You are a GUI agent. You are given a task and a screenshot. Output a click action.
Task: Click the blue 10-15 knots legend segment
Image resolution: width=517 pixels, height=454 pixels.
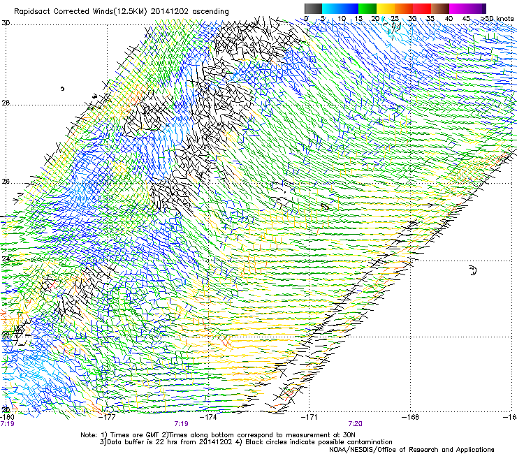pos(349,8)
